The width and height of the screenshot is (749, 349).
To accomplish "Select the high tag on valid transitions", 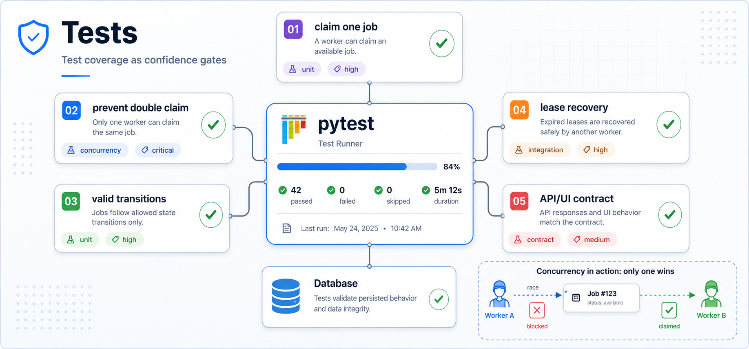I will [124, 239].
